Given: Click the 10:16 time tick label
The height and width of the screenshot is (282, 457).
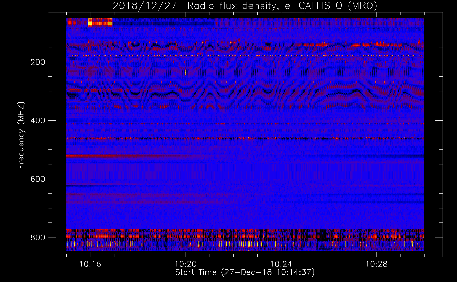Looking at the screenshot, I should click(90, 264).
